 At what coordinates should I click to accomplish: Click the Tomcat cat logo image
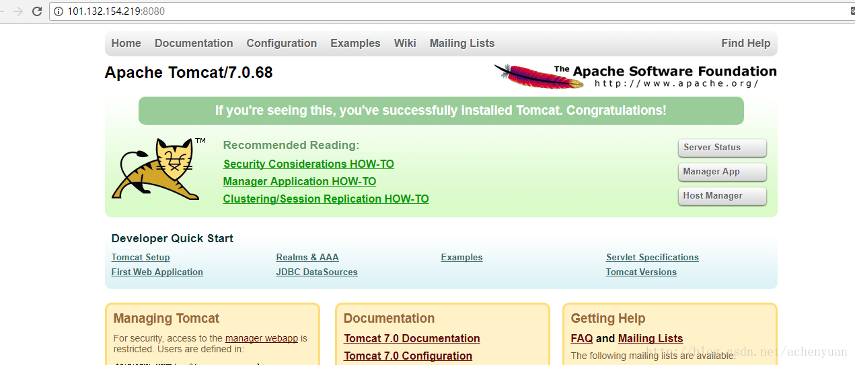[x=159, y=169]
